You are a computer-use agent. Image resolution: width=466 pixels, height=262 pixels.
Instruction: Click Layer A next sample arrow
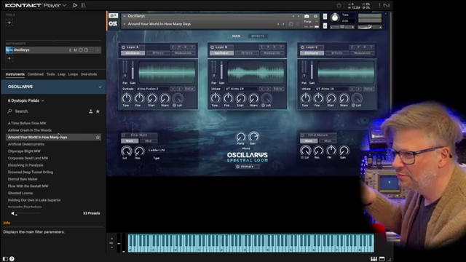pyautogui.click(x=180, y=89)
